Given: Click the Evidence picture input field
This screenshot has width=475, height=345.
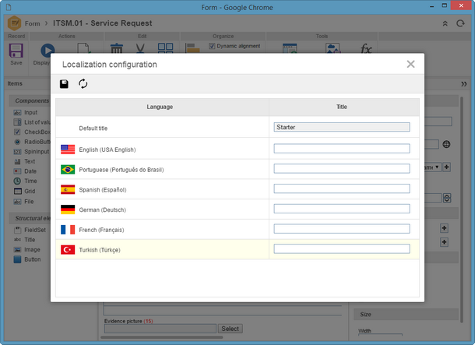Looking at the screenshot, I should [x=160, y=329].
